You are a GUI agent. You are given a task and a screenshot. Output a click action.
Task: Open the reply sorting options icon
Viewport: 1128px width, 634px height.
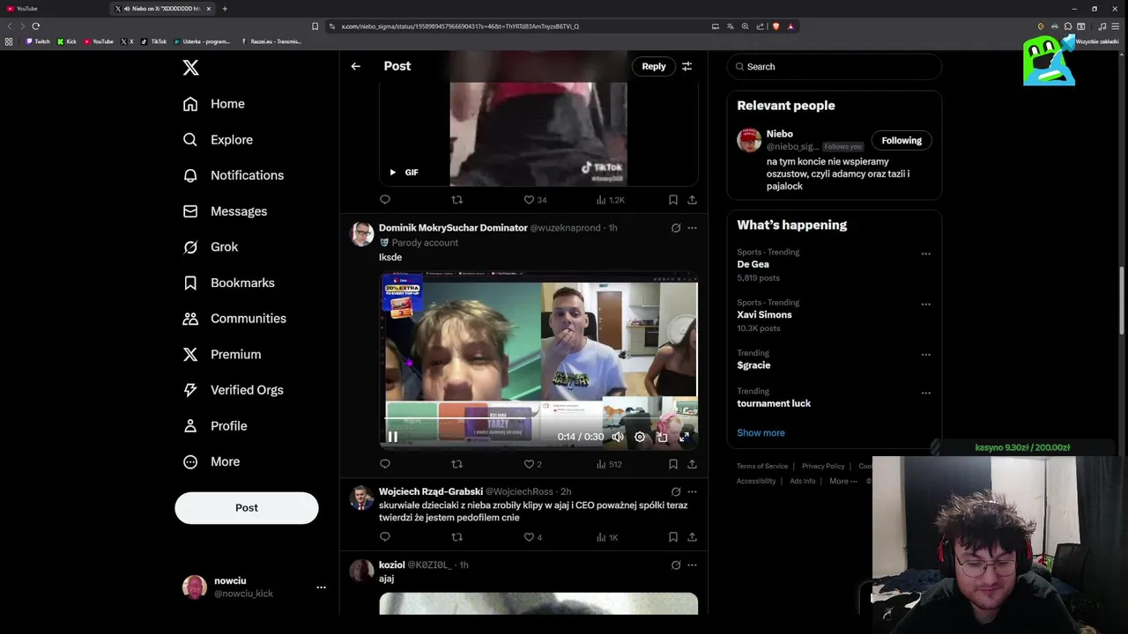[686, 66]
